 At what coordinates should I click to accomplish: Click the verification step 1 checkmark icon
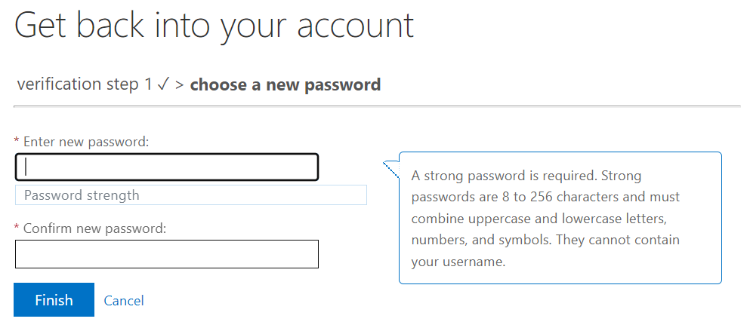point(162,85)
